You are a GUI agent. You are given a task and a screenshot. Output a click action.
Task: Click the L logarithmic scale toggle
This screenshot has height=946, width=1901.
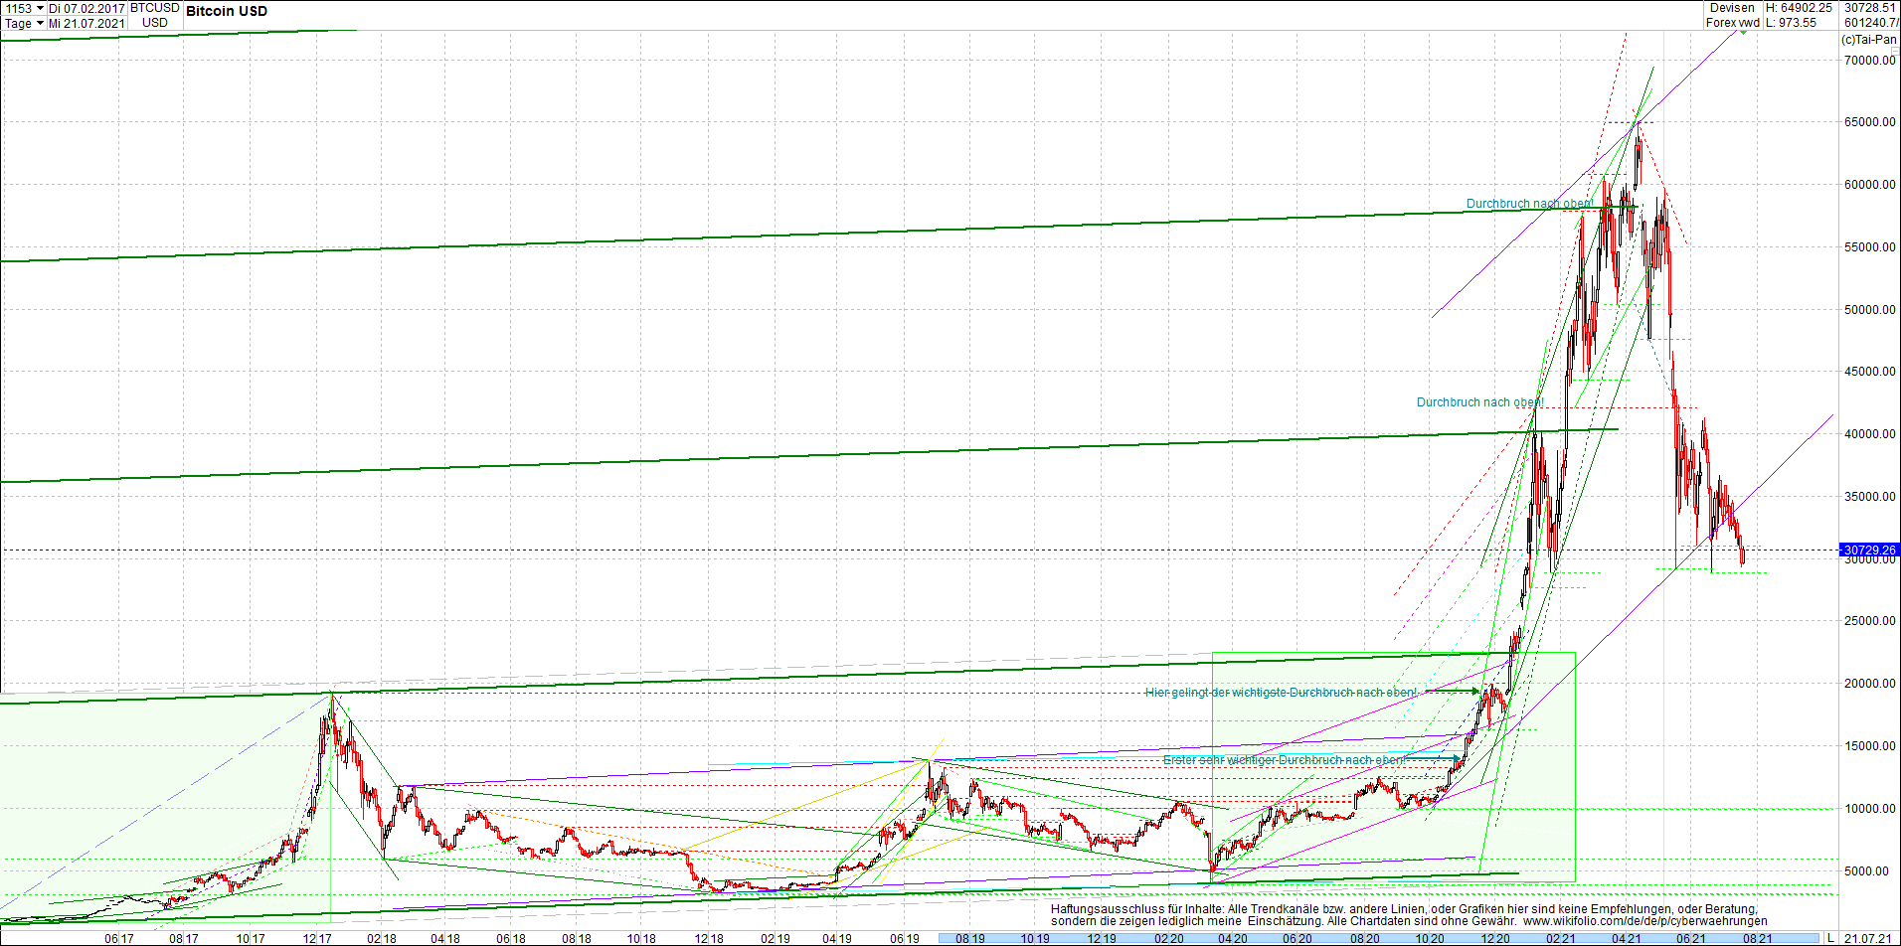(1830, 938)
